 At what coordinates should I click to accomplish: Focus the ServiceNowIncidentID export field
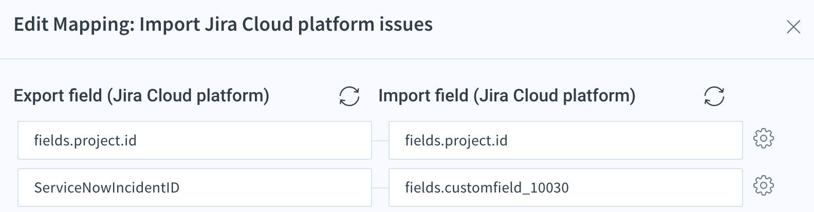[195, 187]
